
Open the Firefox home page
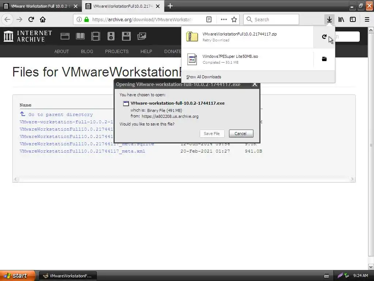point(43,19)
